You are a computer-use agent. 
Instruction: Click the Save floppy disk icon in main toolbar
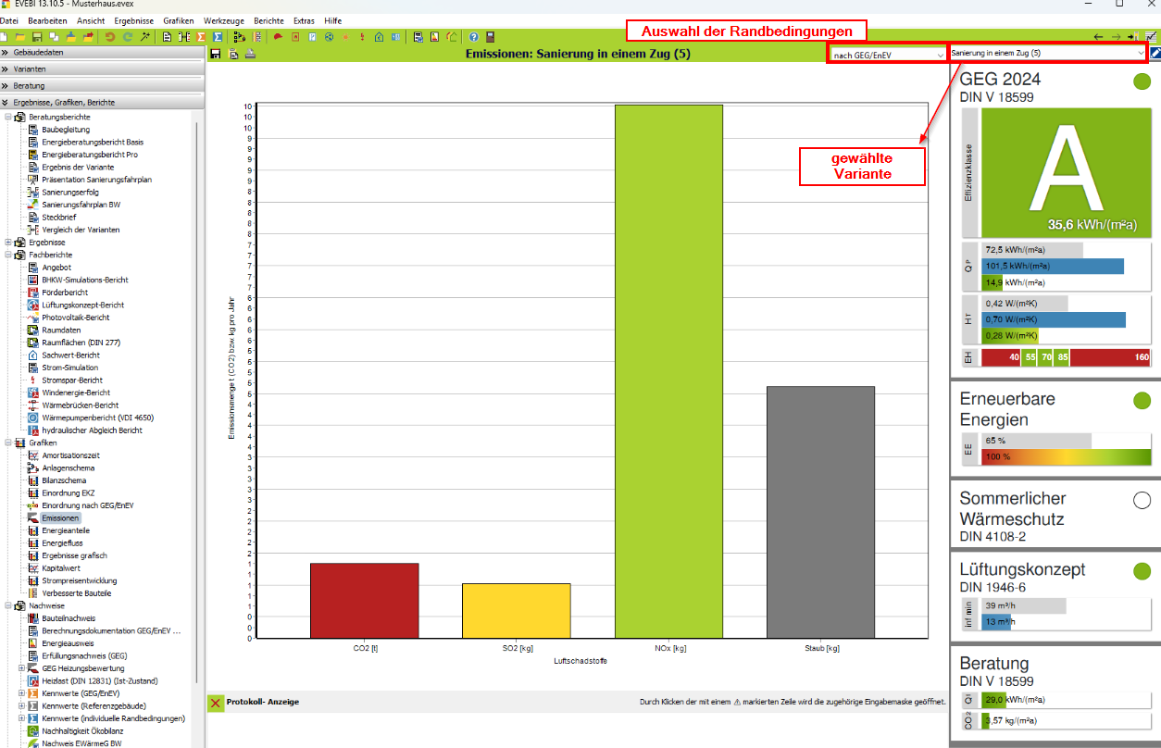point(37,37)
